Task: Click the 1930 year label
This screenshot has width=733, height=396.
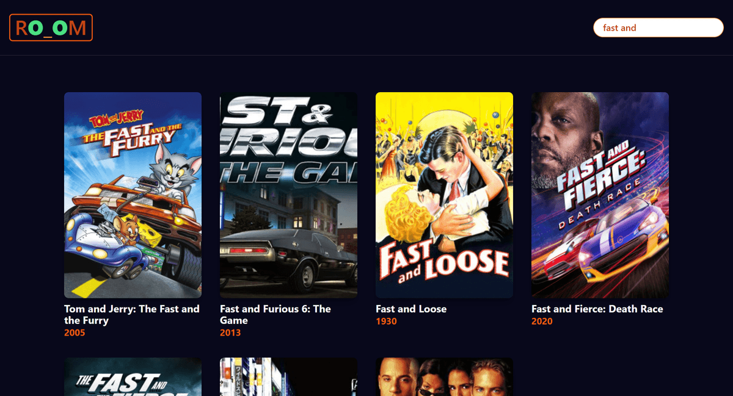Action: 386,322
